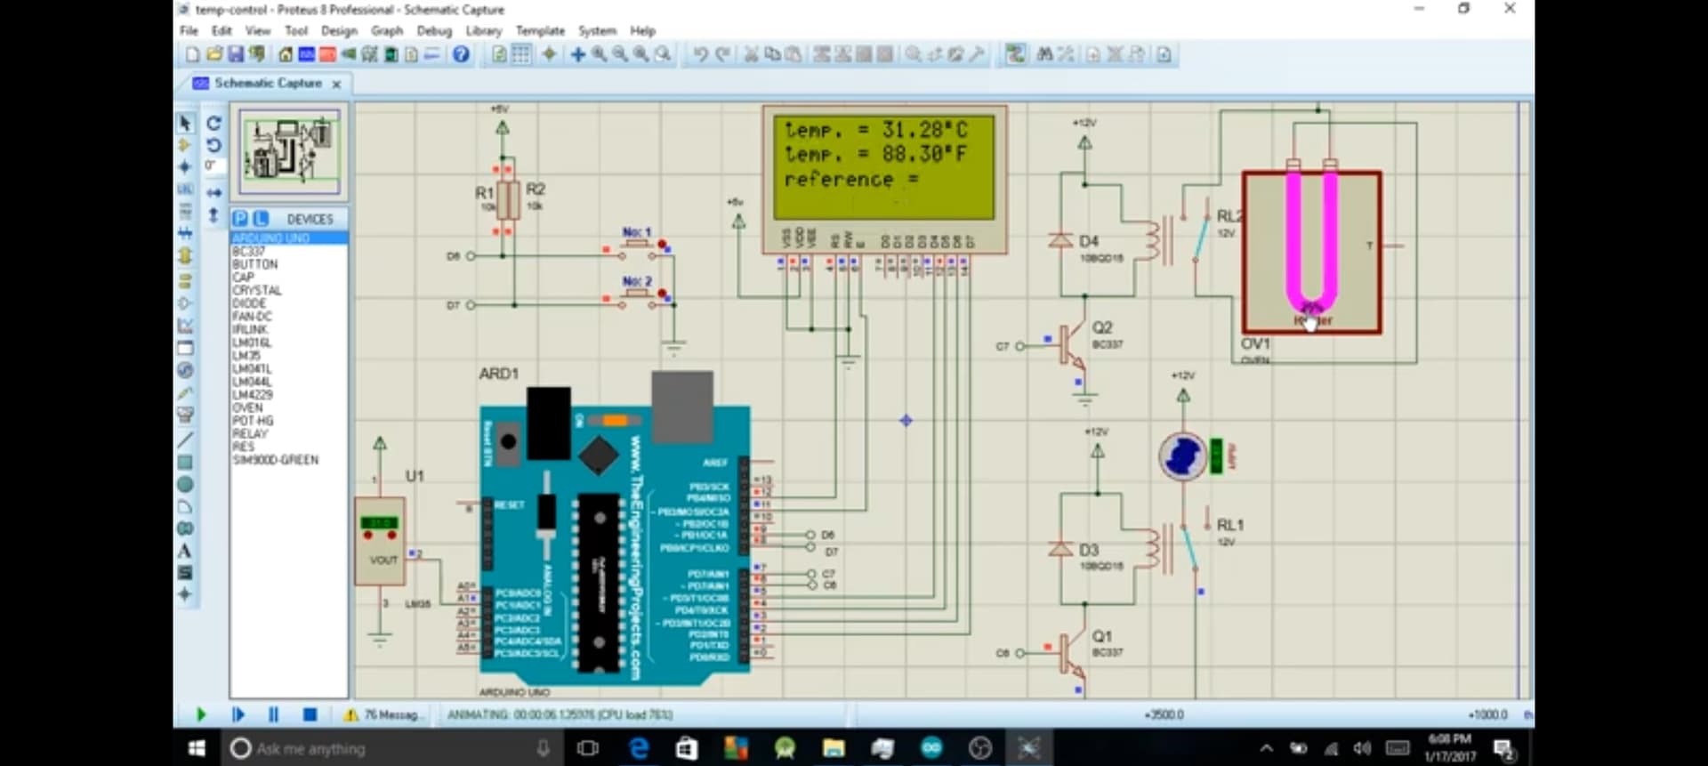Activate the Text Script tool
The image size is (1708, 766).
pyautogui.click(x=185, y=211)
